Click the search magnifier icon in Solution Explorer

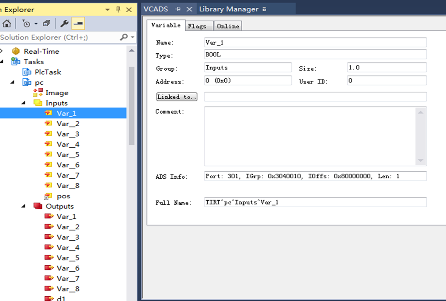[x=124, y=38]
